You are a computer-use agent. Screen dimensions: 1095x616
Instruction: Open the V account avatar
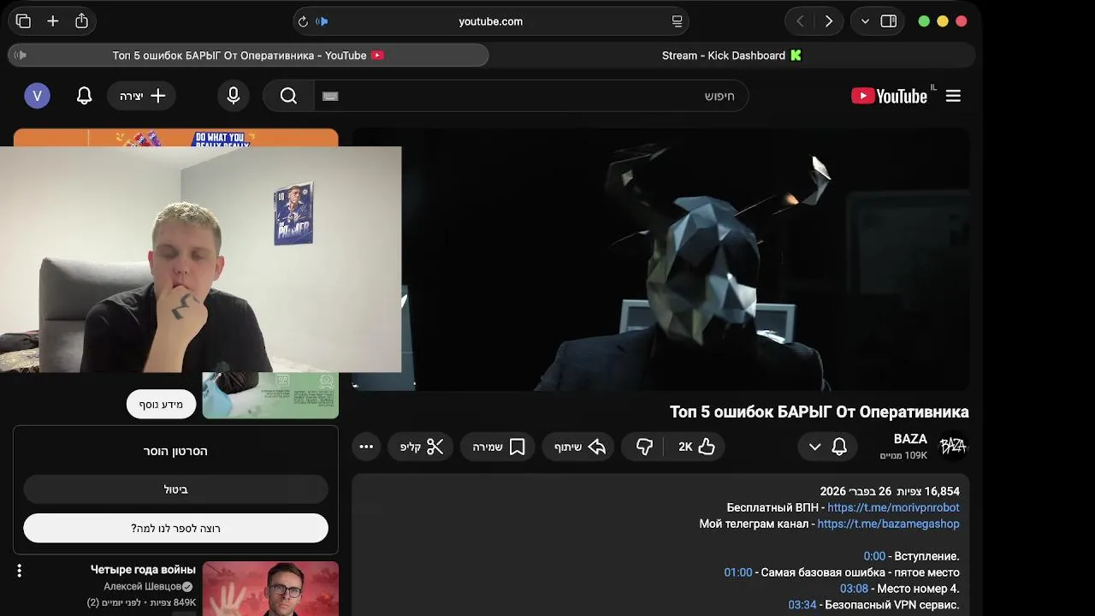click(x=37, y=96)
